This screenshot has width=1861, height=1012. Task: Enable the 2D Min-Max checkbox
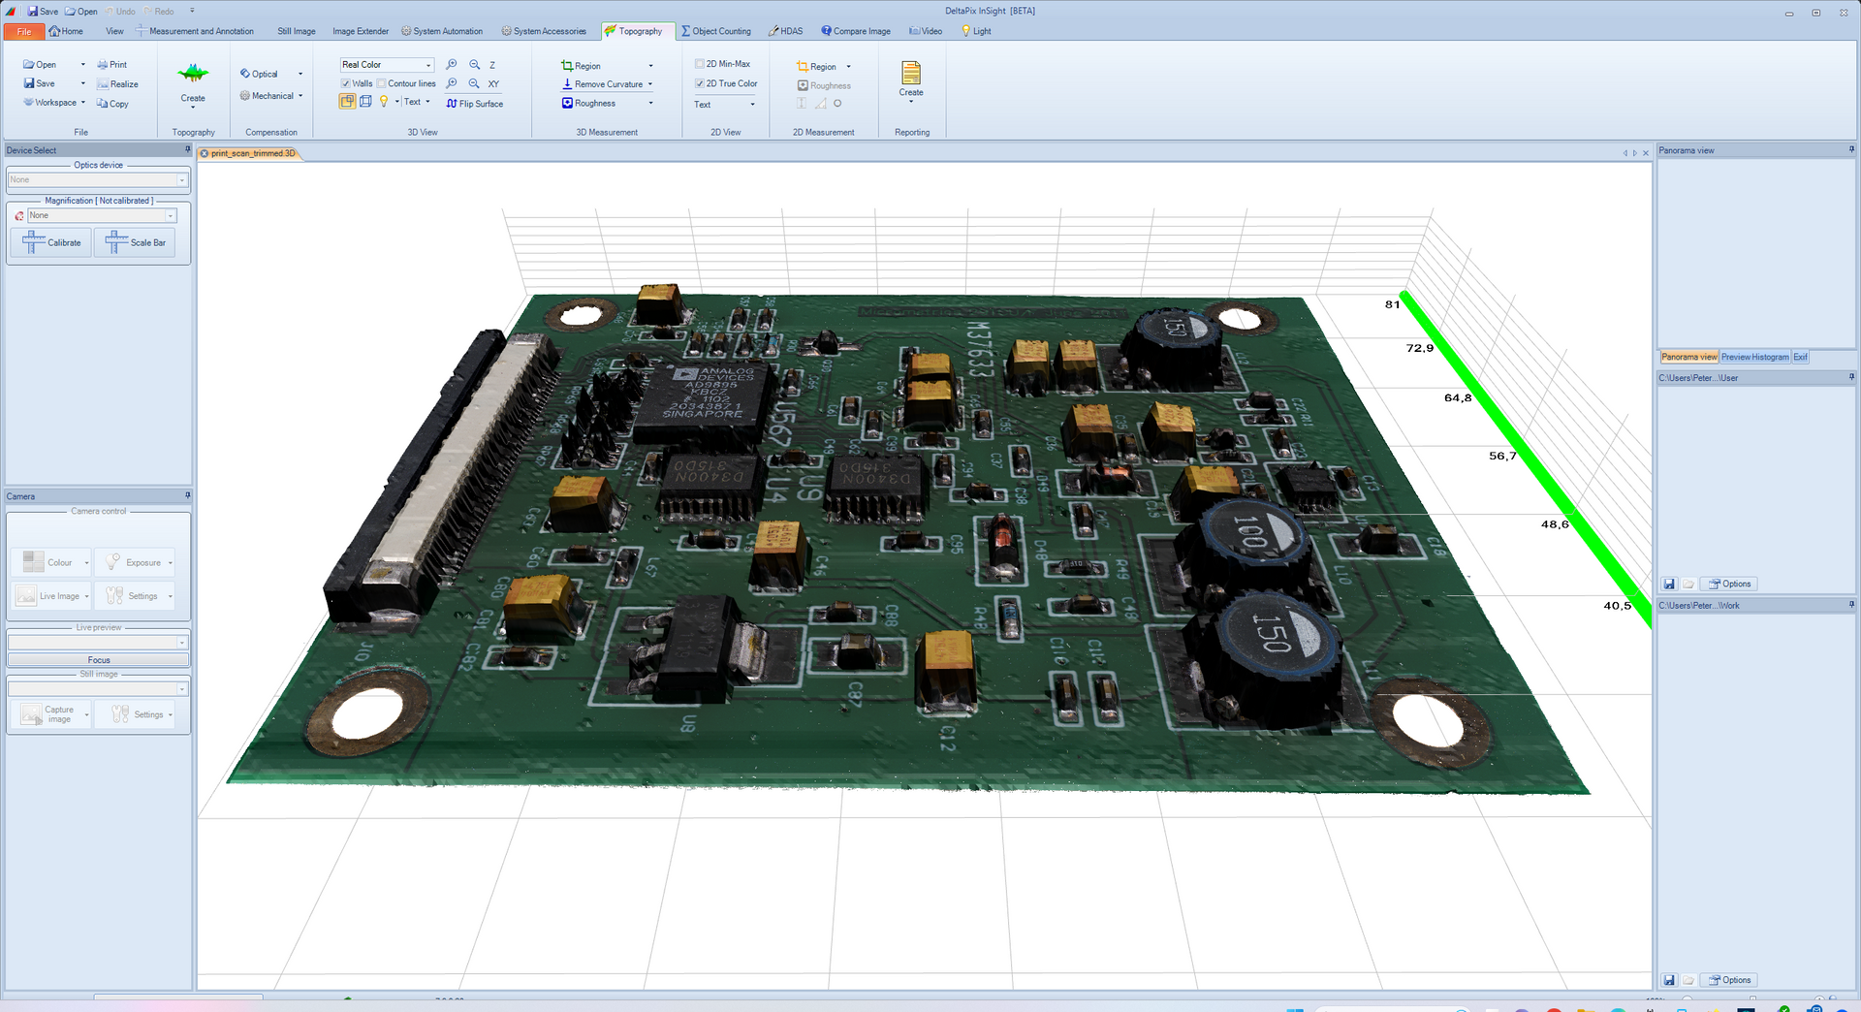tap(700, 64)
